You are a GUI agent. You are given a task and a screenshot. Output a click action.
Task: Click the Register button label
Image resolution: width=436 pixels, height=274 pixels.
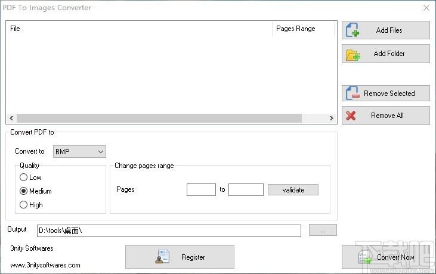[x=193, y=257]
